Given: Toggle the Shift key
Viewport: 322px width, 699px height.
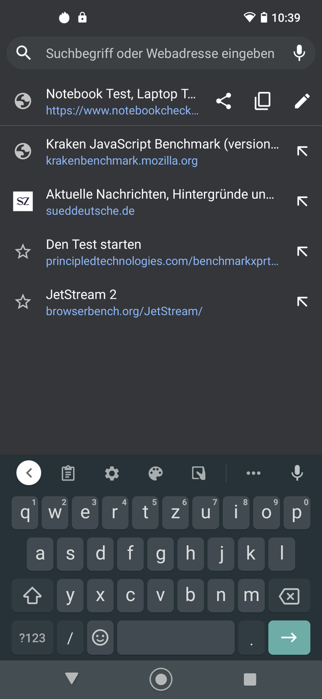Looking at the screenshot, I should [32, 596].
